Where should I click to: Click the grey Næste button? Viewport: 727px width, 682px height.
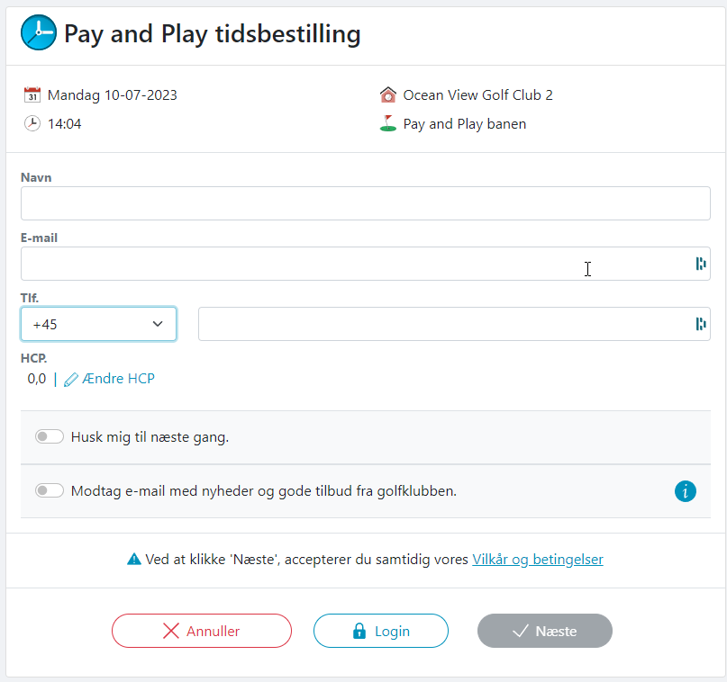[x=545, y=631]
